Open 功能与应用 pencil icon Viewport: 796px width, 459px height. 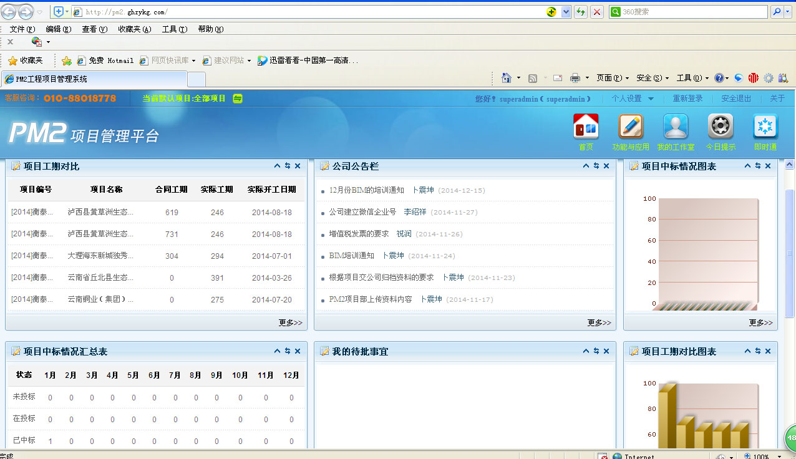pos(631,127)
